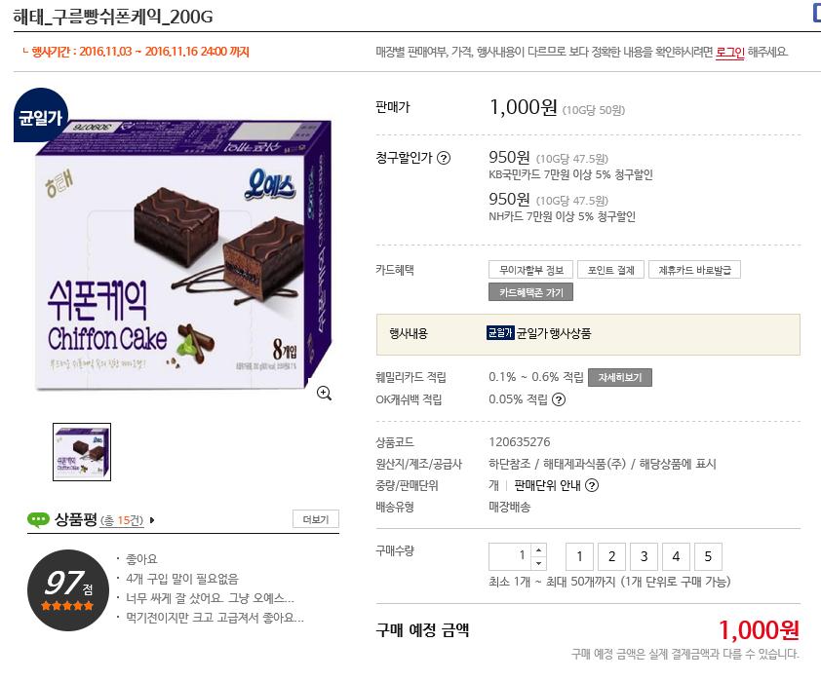Go to 카드혜택존 가기
The width and height of the screenshot is (821, 681).
click(x=531, y=292)
